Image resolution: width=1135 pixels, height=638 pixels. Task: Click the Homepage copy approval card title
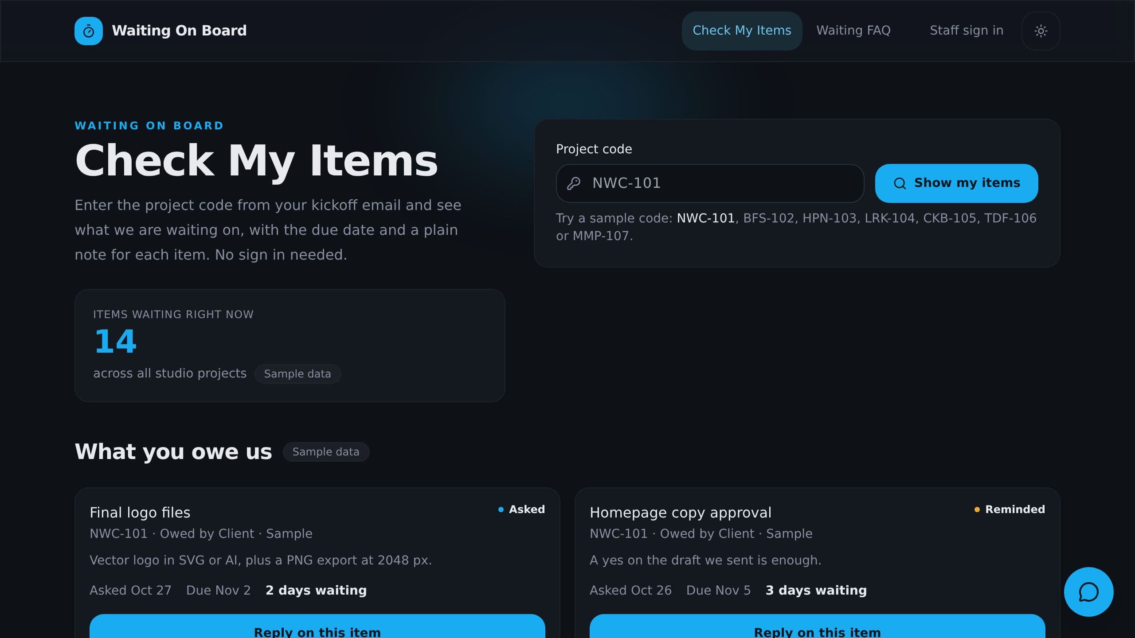pos(680,513)
